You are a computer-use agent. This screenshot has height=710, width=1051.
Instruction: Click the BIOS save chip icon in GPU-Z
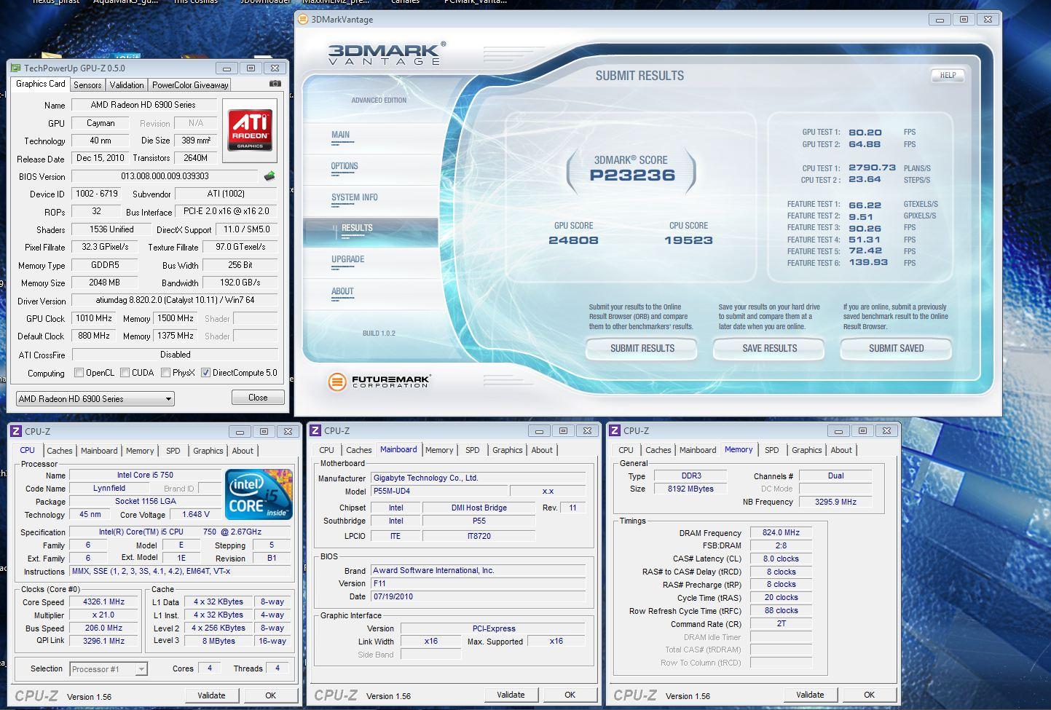coord(269,176)
